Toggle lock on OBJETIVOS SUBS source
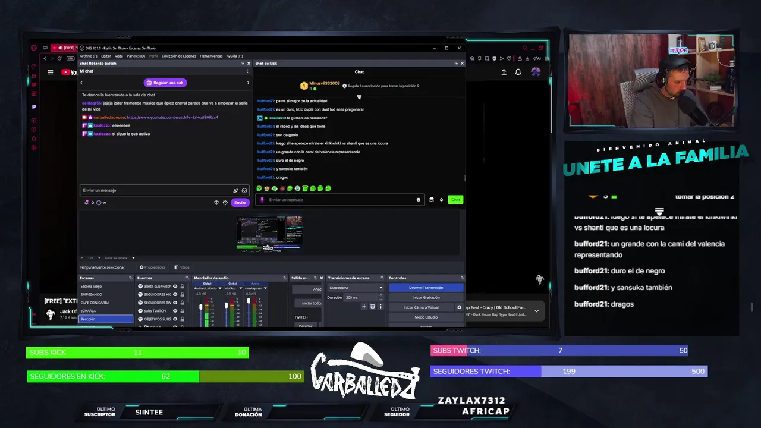Viewport: 761px width, 428px height. tap(182, 319)
